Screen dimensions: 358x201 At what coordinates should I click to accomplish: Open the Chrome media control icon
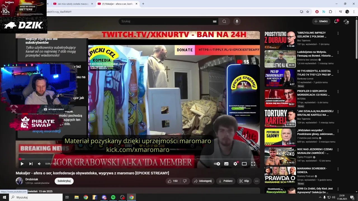340,12
